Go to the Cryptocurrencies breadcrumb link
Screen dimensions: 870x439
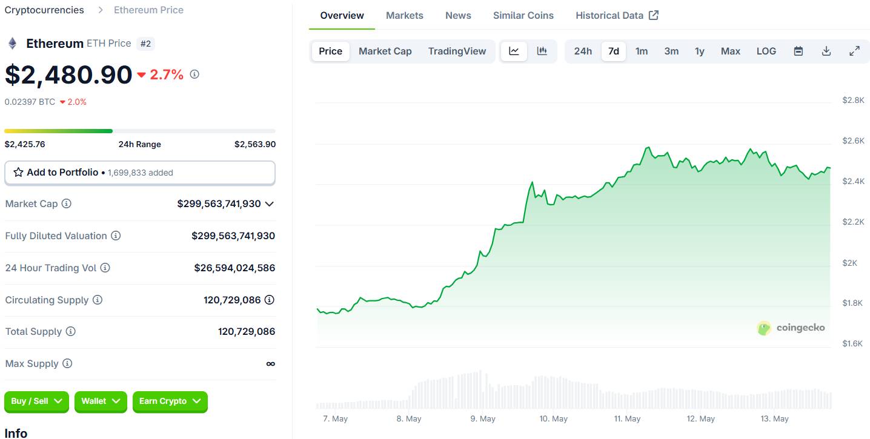44,10
